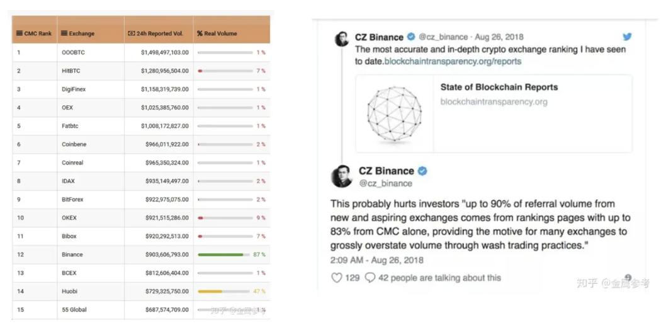
Task: Click the percent icon in the Real Volume header
Action: click(200, 33)
